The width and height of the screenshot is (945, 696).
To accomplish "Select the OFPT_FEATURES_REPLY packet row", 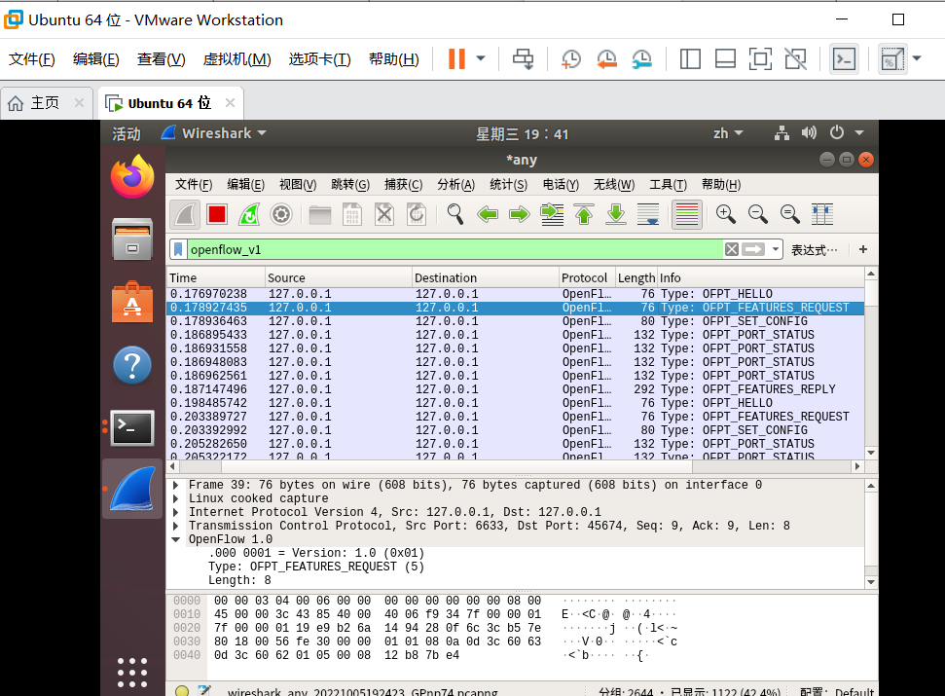I will coord(515,389).
